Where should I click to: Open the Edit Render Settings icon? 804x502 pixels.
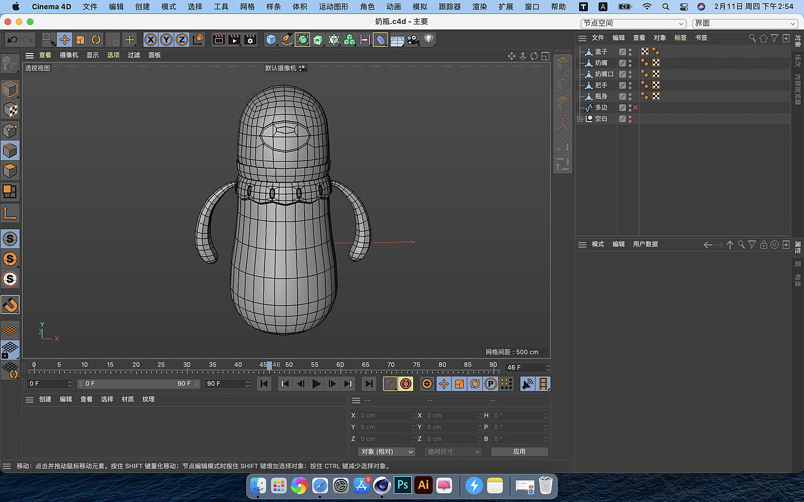pos(250,40)
